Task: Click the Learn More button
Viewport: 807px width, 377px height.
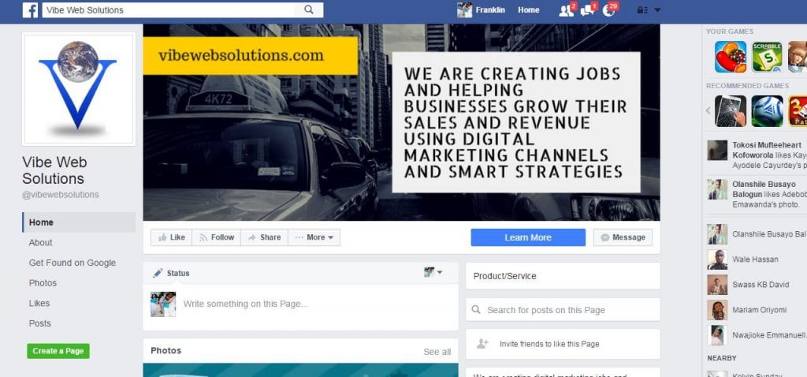Action: [x=528, y=237]
